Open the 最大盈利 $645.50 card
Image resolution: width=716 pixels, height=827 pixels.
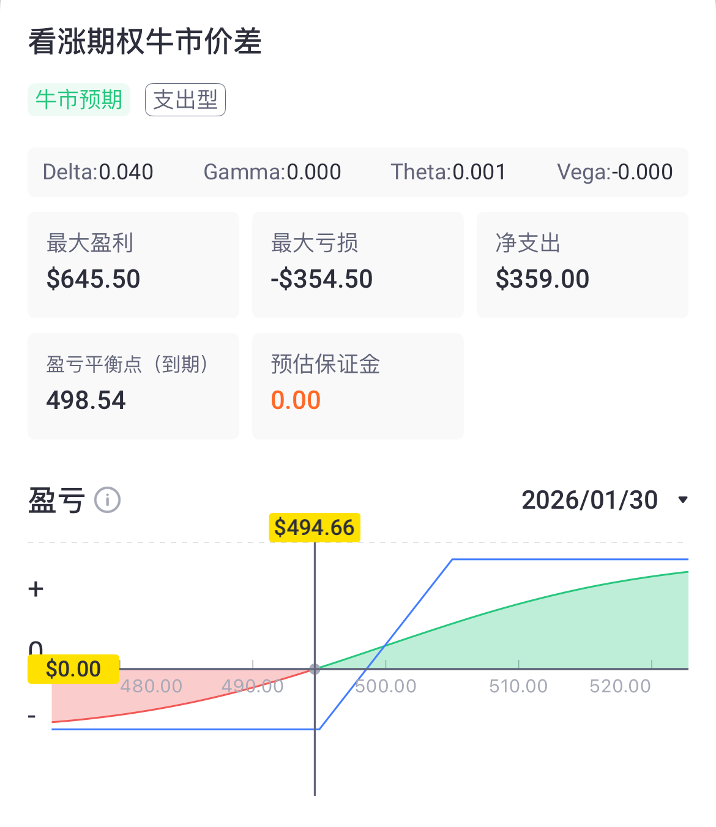pyautogui.click(x=133, y=264)
